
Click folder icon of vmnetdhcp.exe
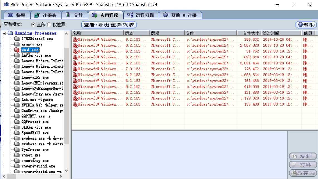(17, 161)
